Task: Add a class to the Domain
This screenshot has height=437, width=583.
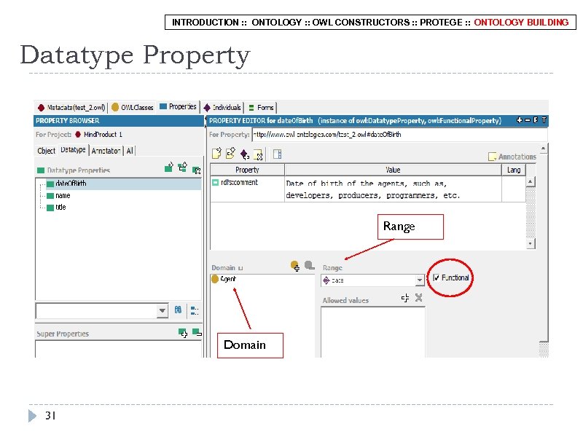Action: point(295,266)
